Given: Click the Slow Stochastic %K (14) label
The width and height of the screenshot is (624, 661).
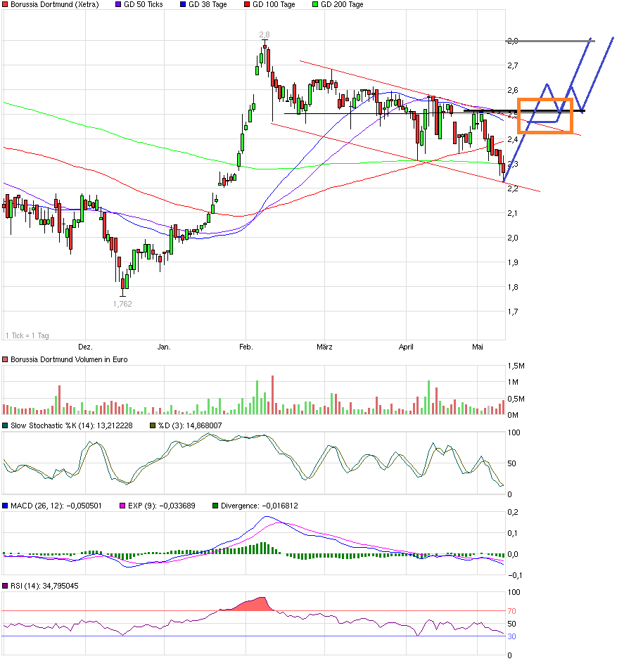Looking at the screenshot, I should (72, 425).
